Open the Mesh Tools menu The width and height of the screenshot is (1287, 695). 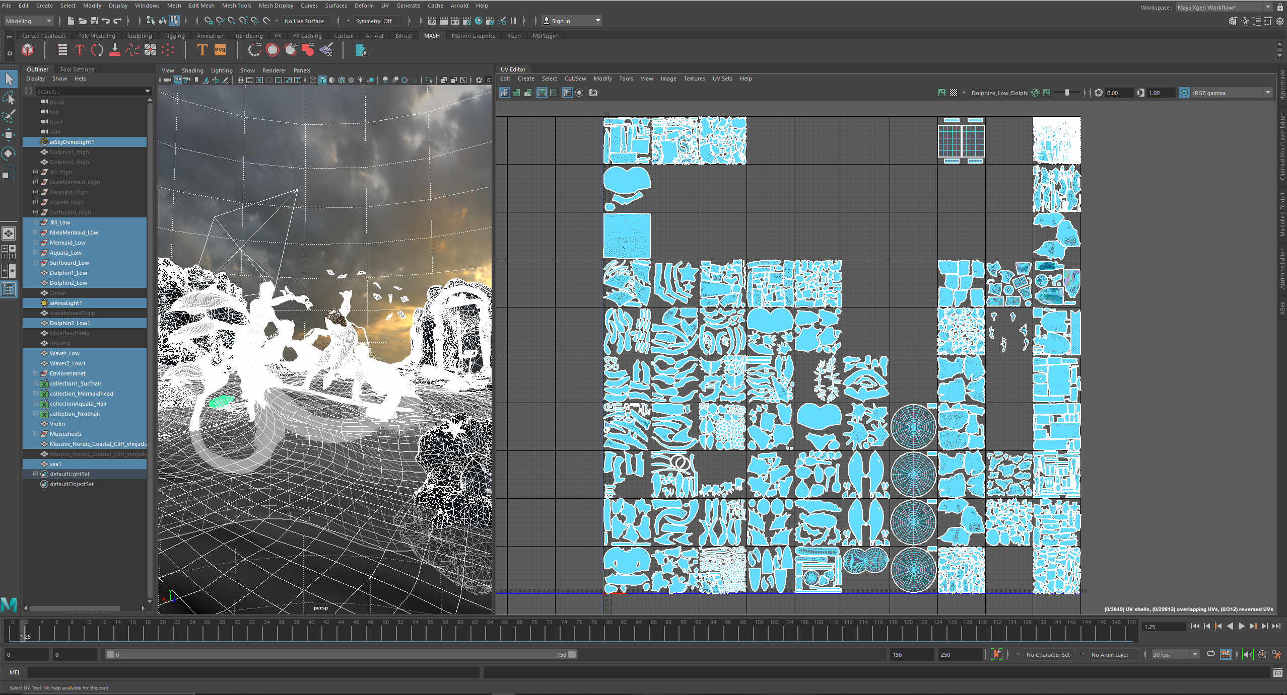click(x=236, y=6)
